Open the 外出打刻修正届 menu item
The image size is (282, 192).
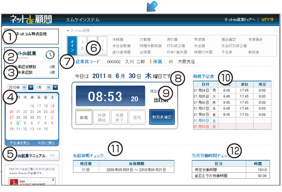click(x=234, y=46)
